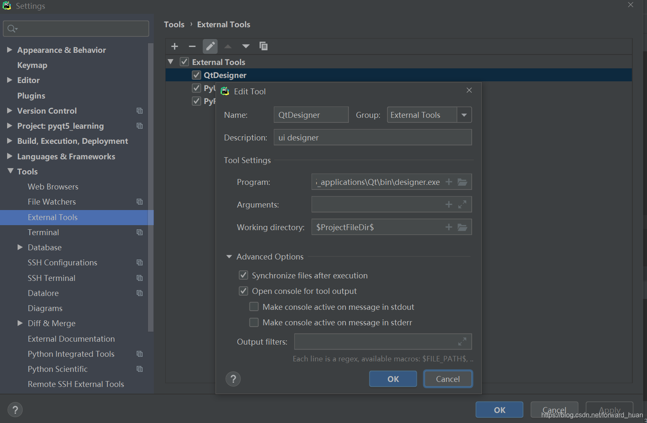Move tool down with down arrow icon

[246, 46]
